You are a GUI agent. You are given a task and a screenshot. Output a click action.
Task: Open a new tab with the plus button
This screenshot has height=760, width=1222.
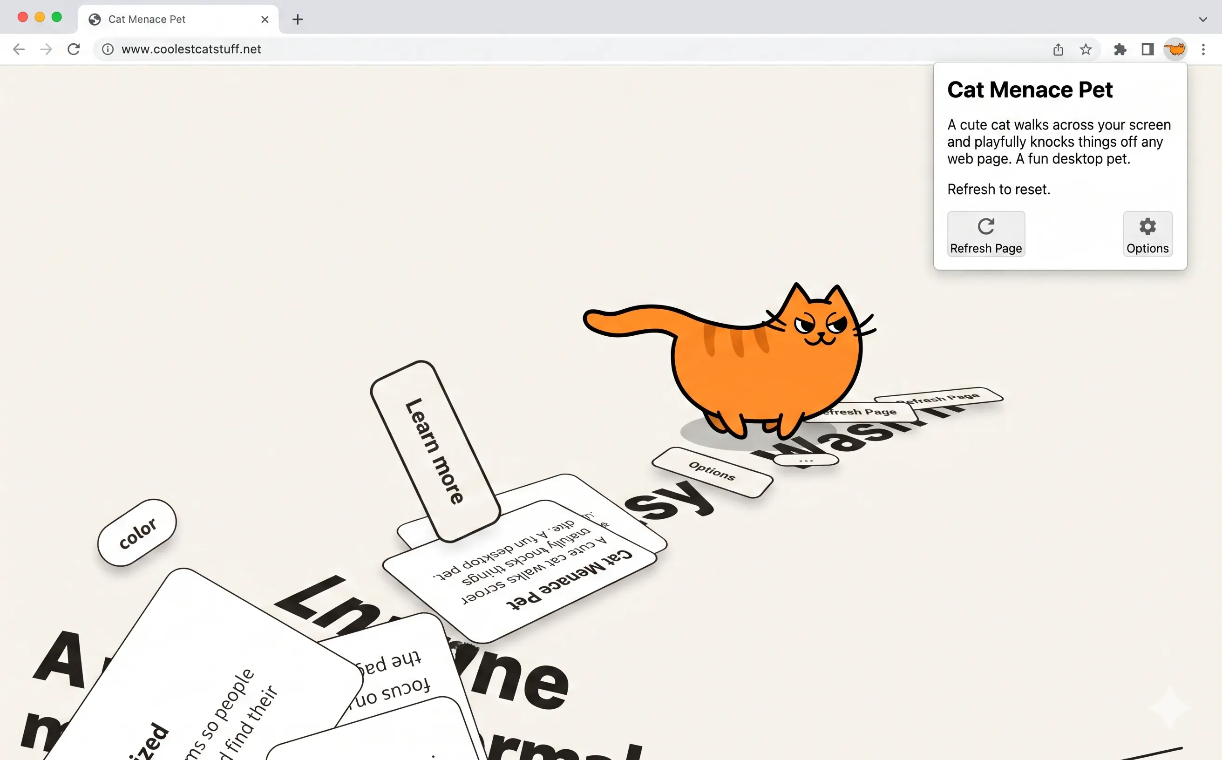[x=298, y=20]
